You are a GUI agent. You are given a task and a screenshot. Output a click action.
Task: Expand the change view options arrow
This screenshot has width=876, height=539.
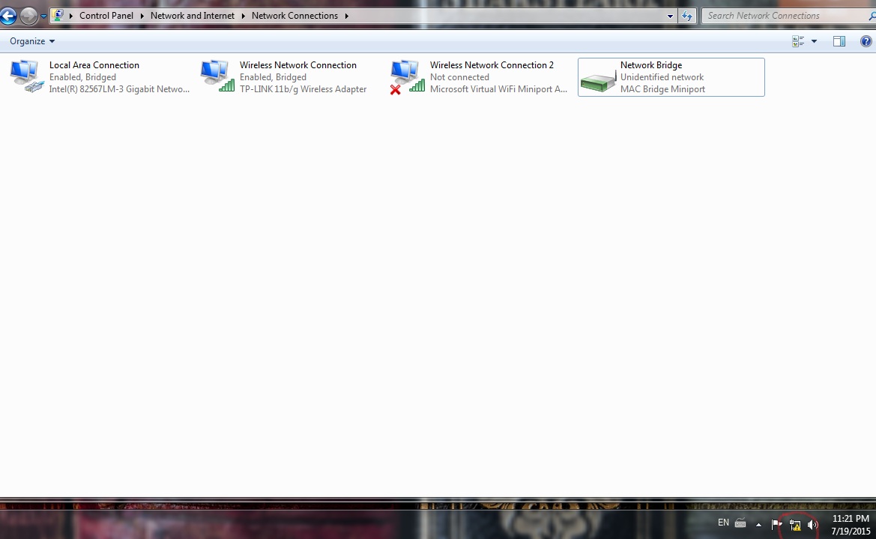coord(814,41)
